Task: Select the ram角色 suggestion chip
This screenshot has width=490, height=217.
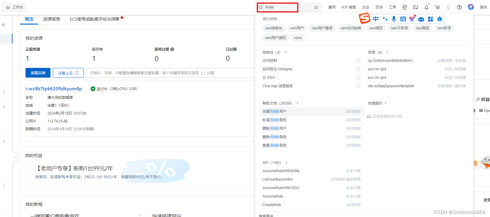Action: (423, 28)
